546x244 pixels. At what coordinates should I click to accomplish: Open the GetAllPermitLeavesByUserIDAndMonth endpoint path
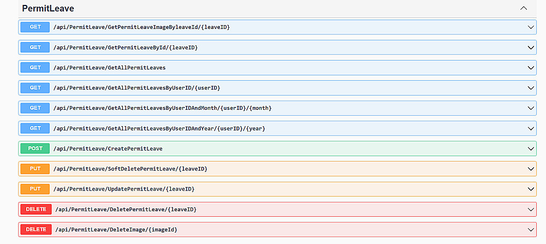(x=162, y=108)
